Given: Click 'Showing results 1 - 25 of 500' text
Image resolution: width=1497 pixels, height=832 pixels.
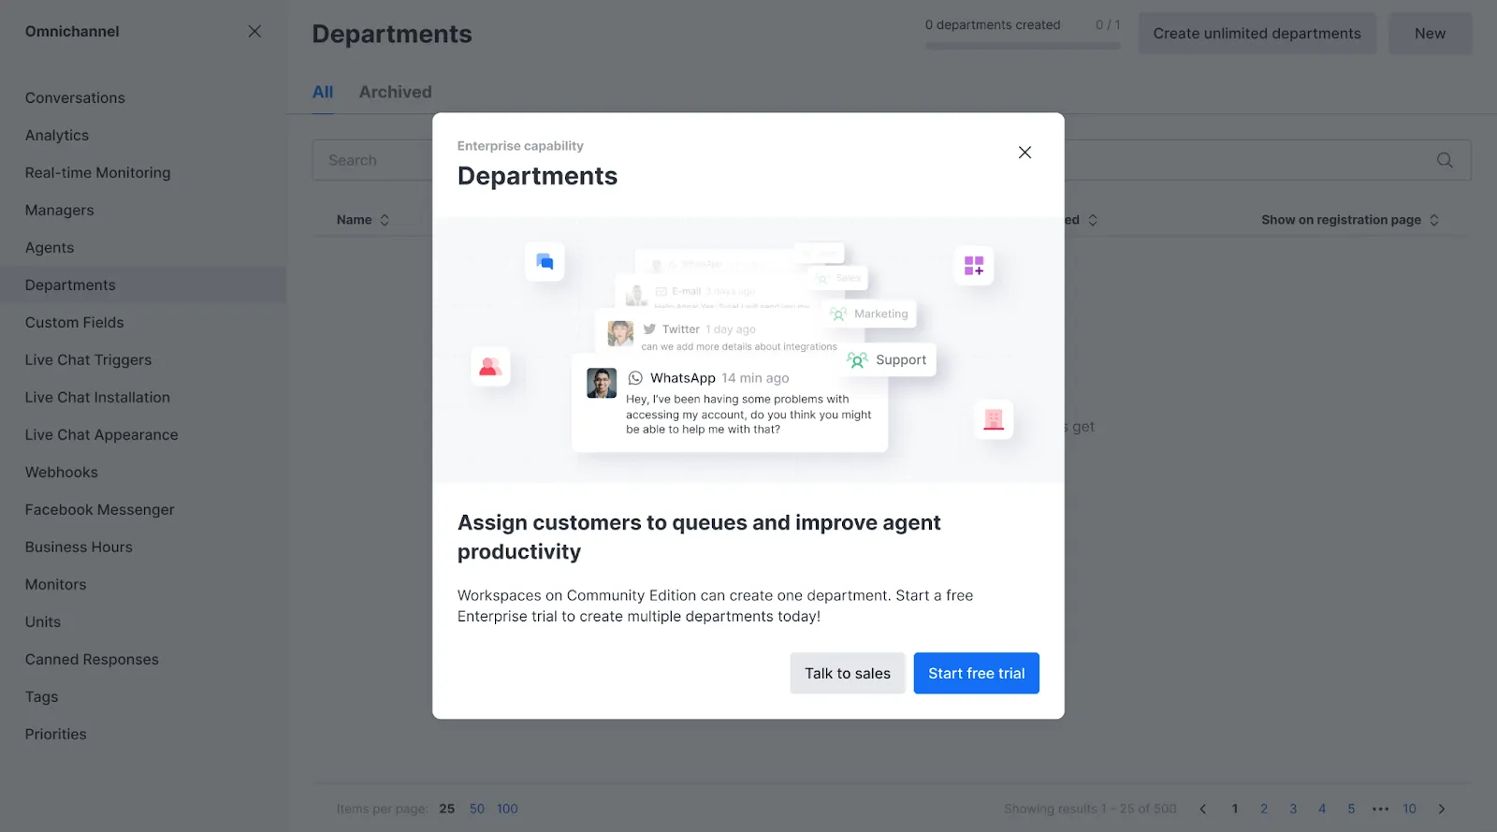Looking at the screenshot, I should (x=1090, y=809).
